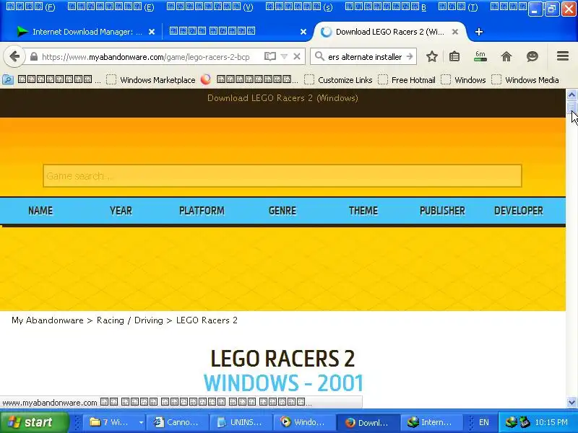Open a new tab with plus button
Screen dimensions: 578x433
(479, 32)
